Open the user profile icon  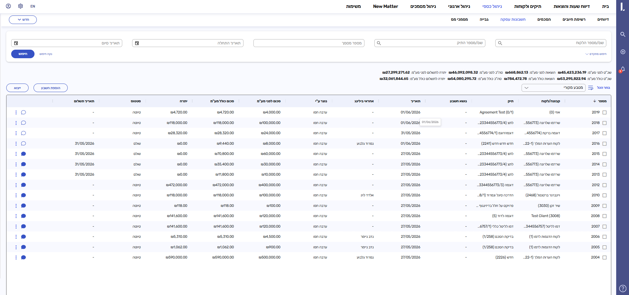(x=9, y=6)
